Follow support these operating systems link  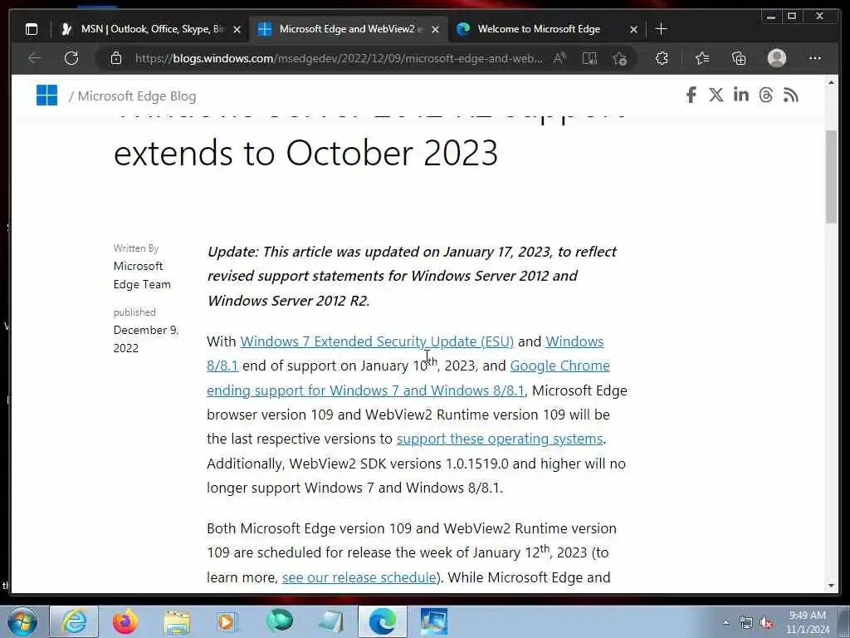499,439
